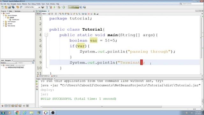Click the Search field at top right
The height and width of the screenshot is (115, 204).
(x=192, y=4)
